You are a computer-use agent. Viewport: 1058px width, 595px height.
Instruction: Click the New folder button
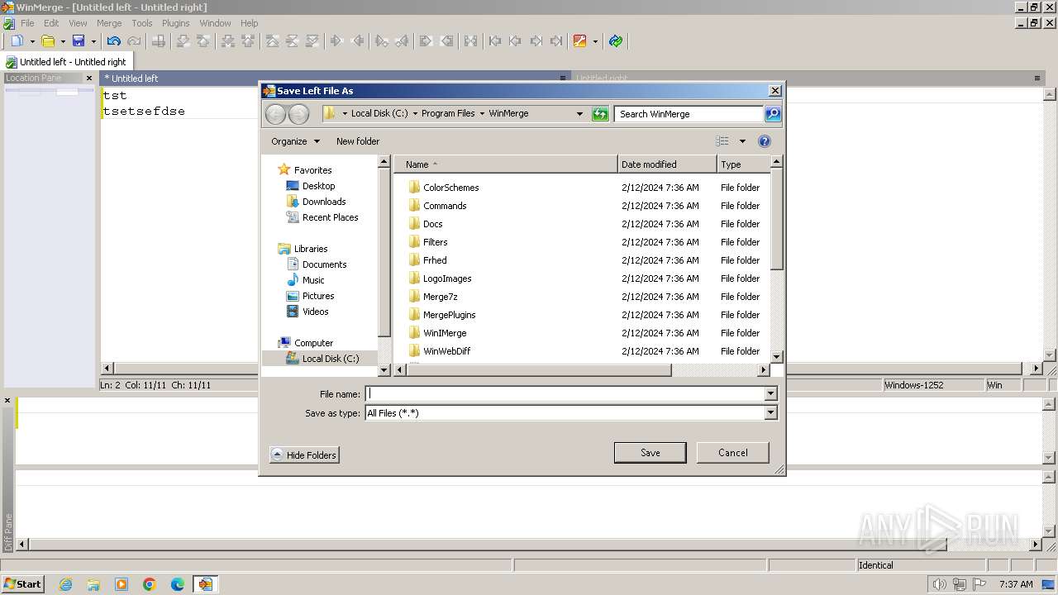[358, 141]
